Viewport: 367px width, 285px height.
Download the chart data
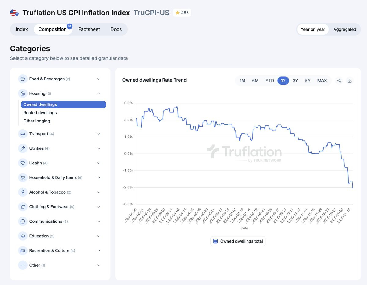(350, 81)
